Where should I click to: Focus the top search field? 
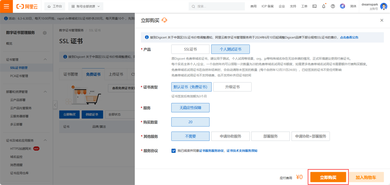(217, 6)
